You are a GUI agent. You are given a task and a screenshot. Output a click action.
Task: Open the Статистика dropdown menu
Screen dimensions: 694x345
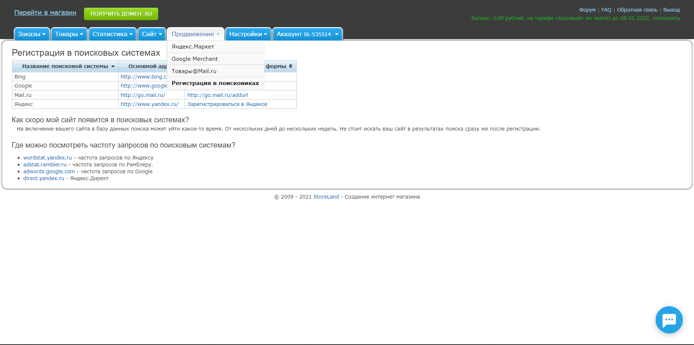coord(112,34)
